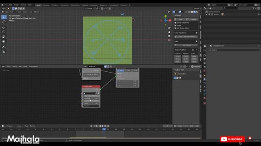
Task: Select the Rotate tool in viewport toolbar
Action: coord(4,32)
